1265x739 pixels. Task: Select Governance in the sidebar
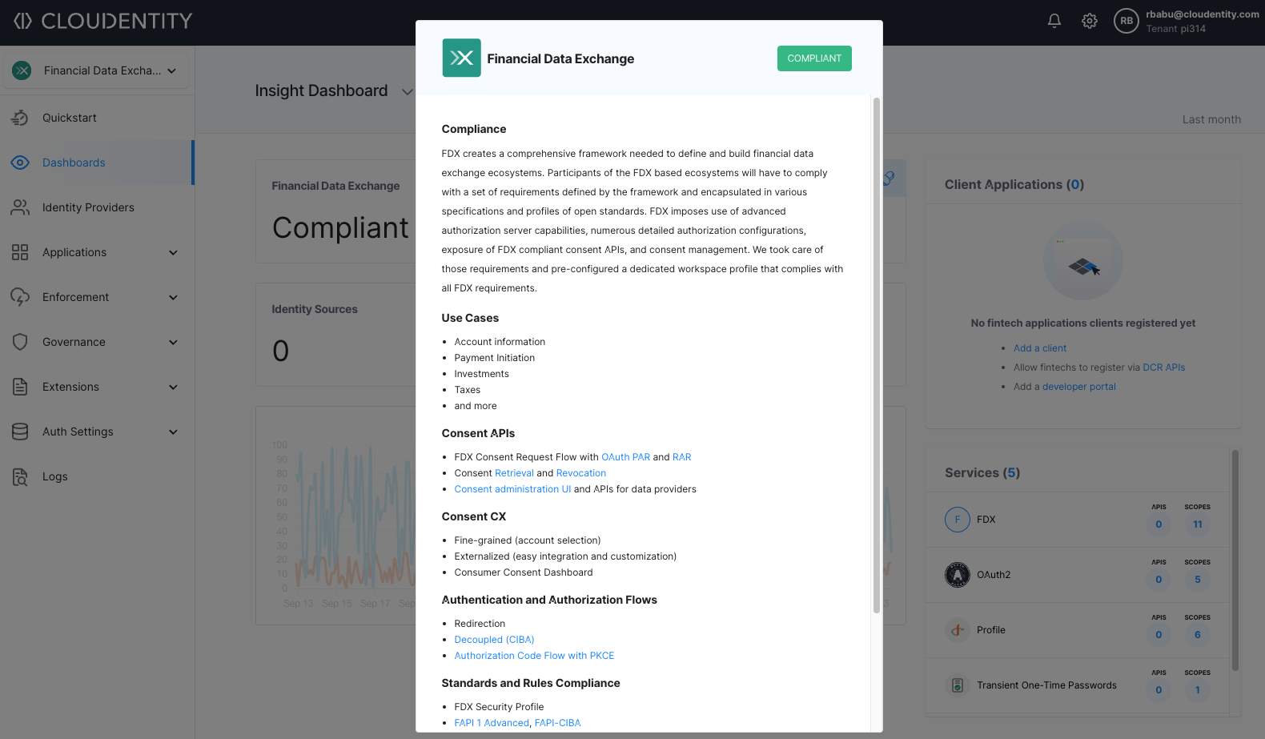coord(96,342)
